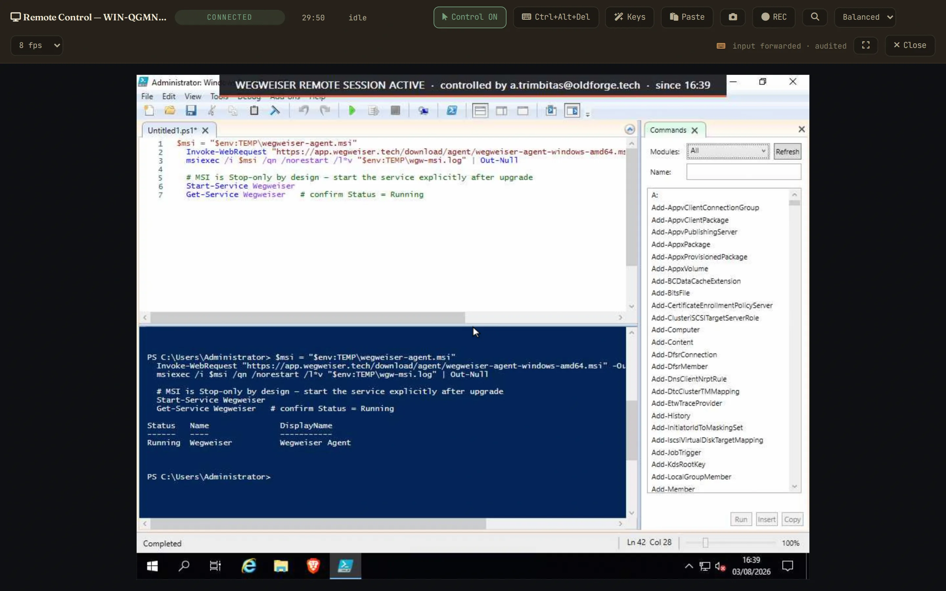The image size is (946, 591).
Task: Open Internet Explorer from taskbar
Action: [x=249, y=566]
